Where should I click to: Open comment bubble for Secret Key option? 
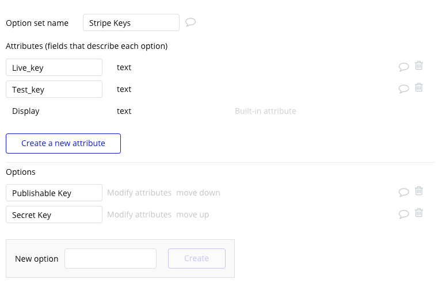[403, 214]
